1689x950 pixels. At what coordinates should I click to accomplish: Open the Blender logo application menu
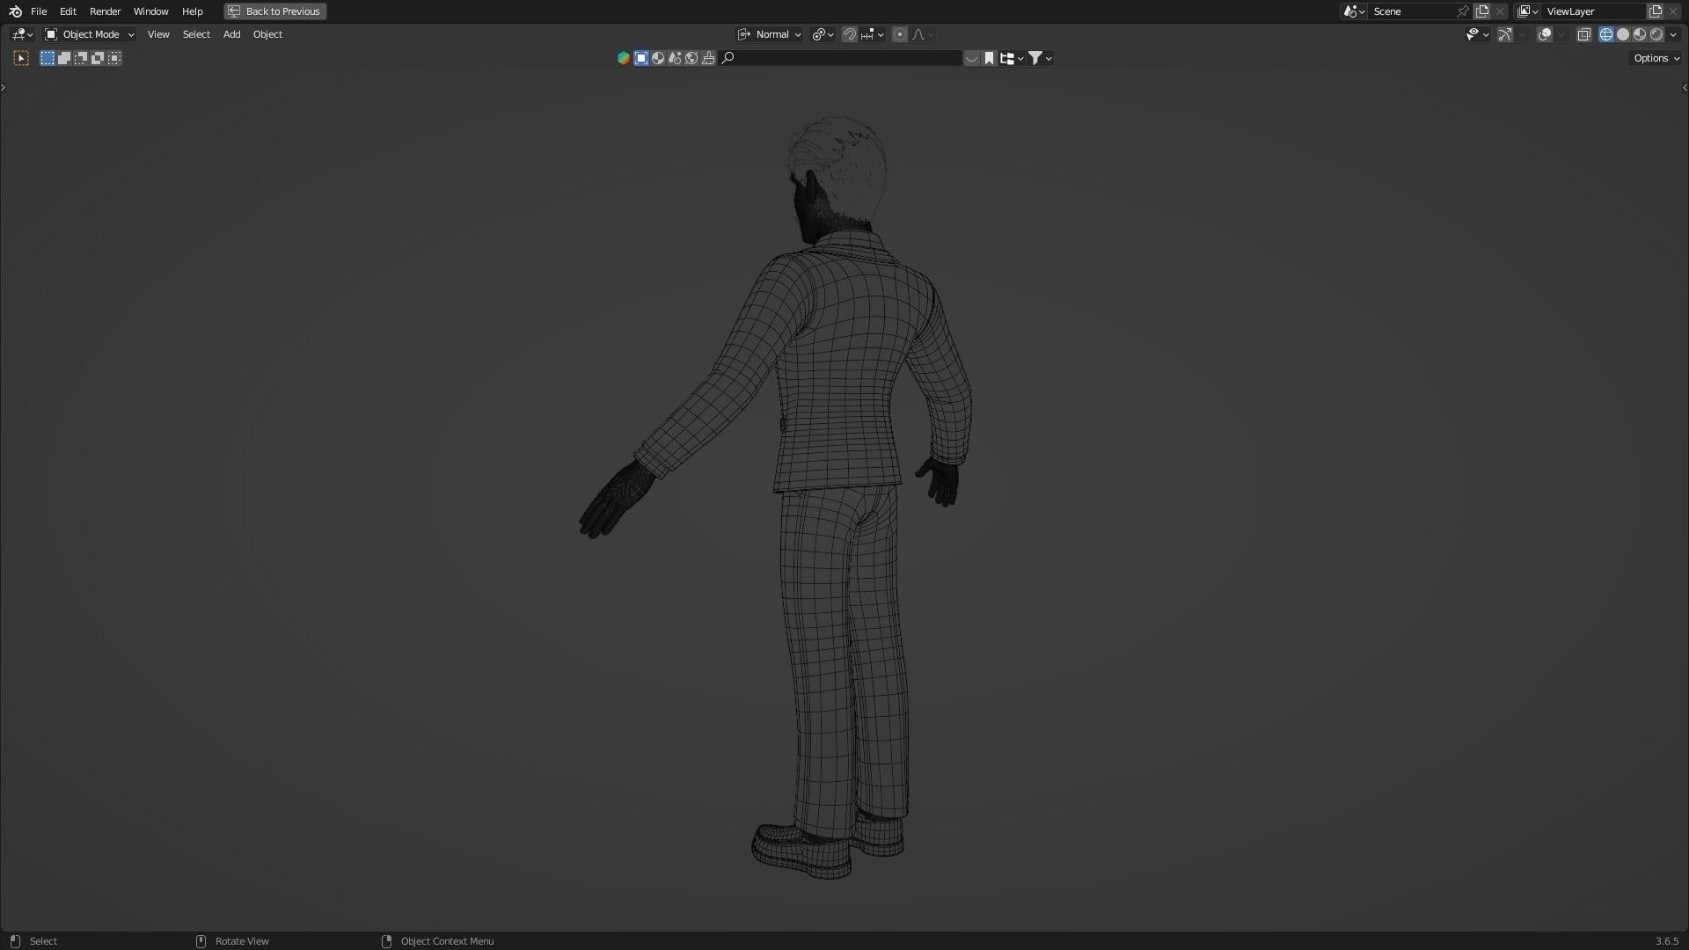[x=15, y=11]
